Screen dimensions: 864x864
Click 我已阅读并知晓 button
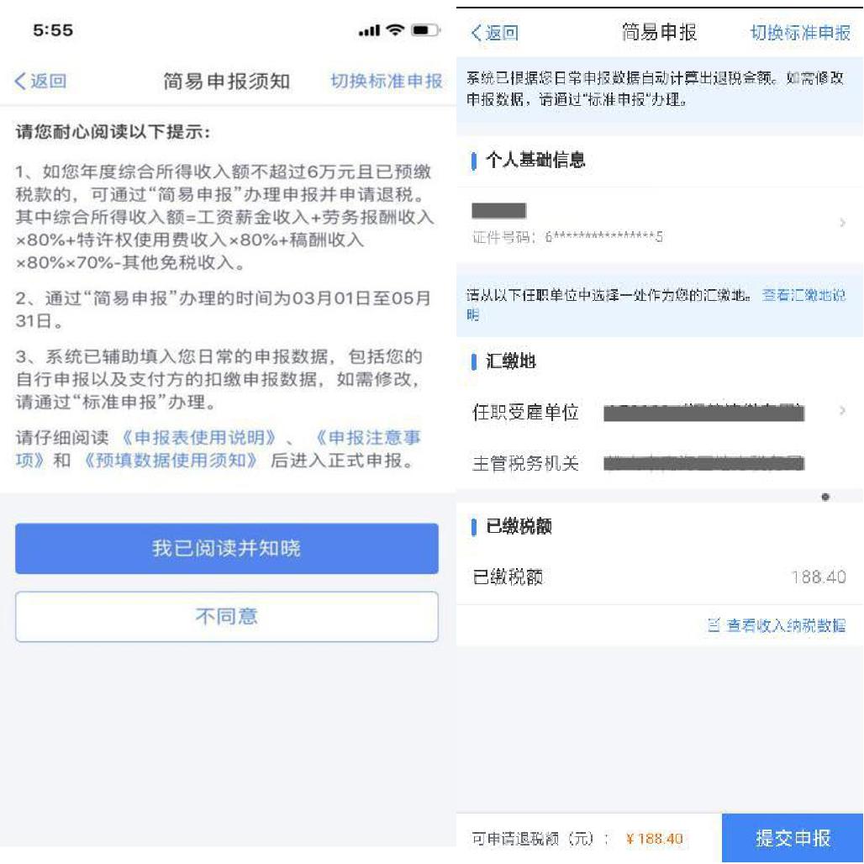point(227,548)
